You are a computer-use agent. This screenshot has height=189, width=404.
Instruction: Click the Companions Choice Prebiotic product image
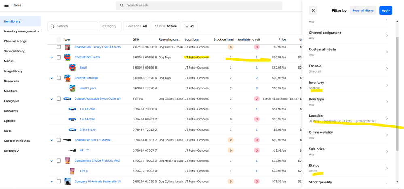tap(68, 161)
